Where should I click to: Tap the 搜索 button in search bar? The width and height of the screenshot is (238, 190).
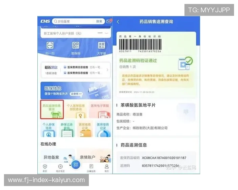99,21
